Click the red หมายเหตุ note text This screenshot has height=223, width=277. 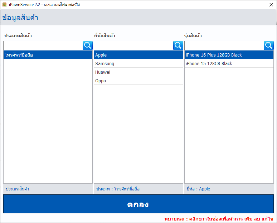point(219,219)
